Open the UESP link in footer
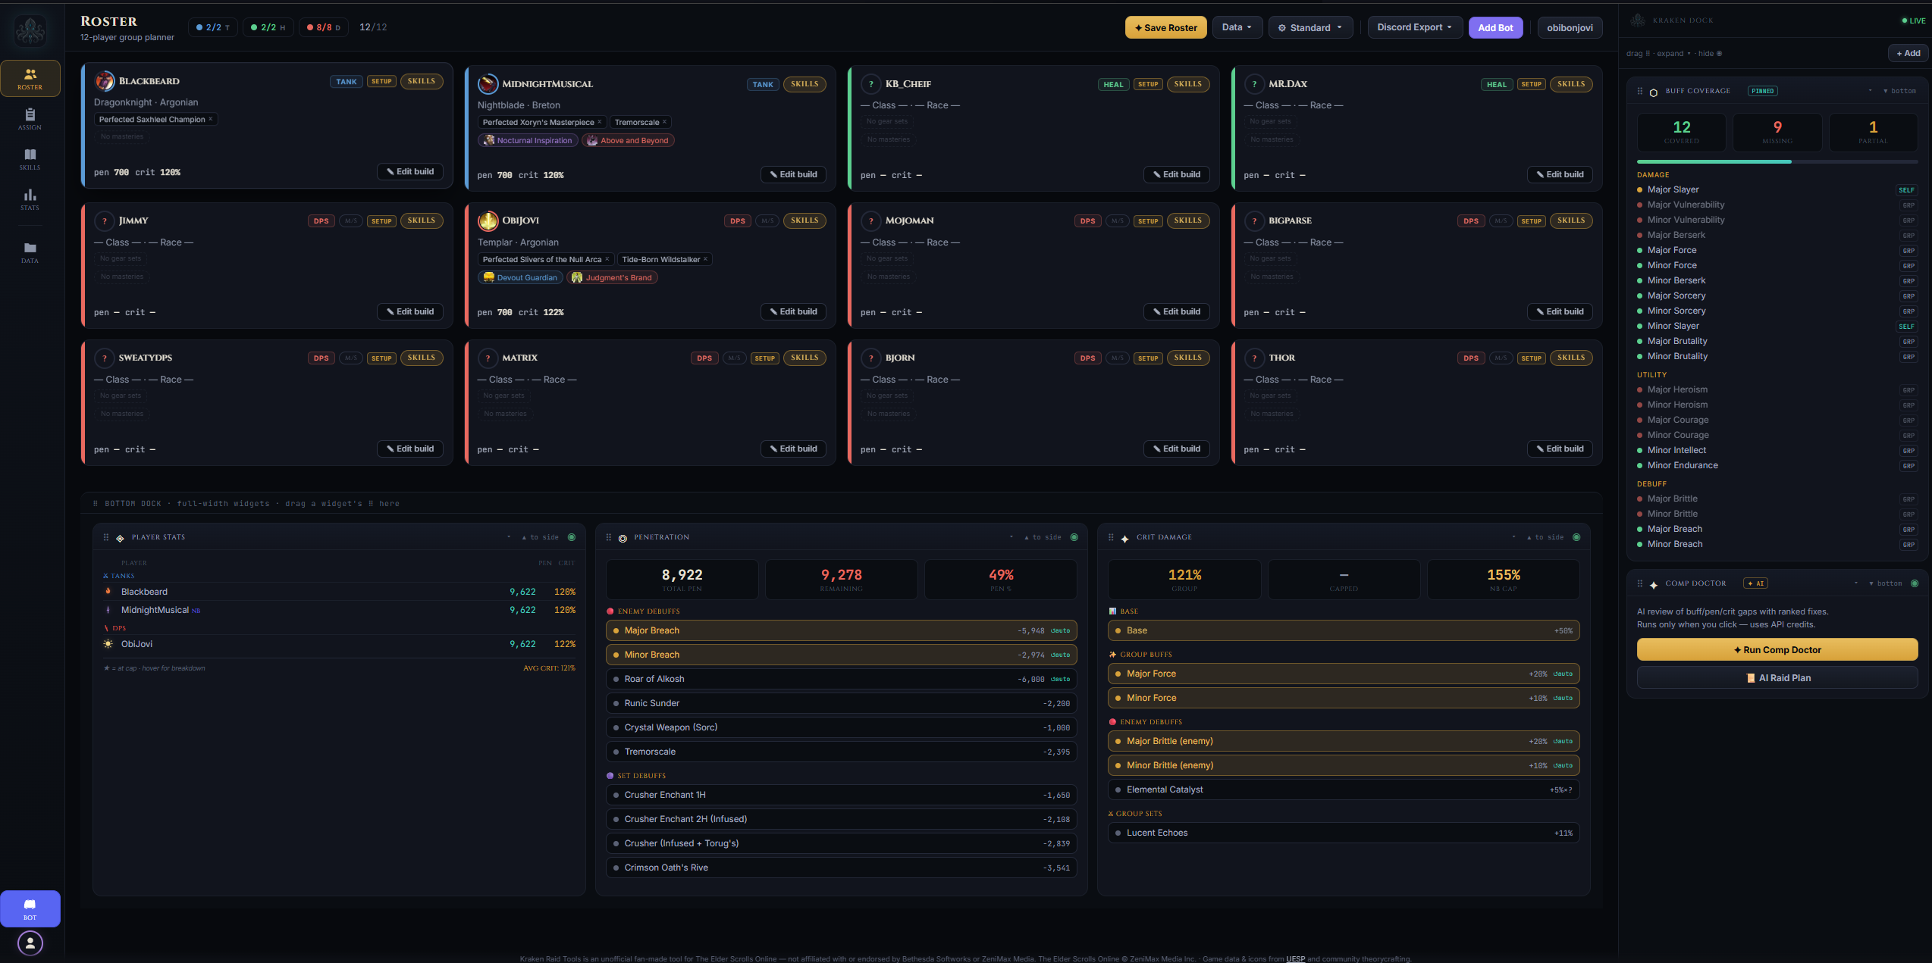The image size is (1932, 963). pyautogui.click(x=1296, y=958)
